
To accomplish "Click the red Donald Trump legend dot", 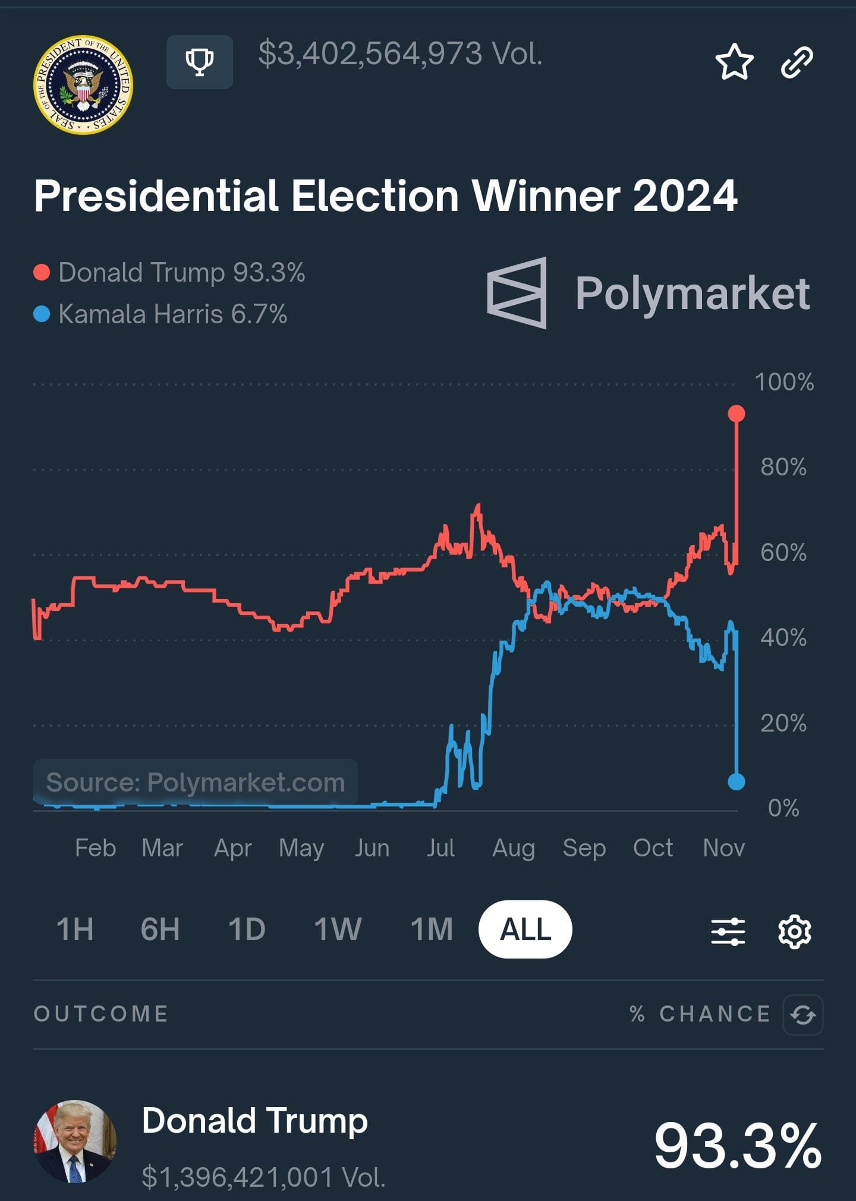I will click(x=42, y=273).
